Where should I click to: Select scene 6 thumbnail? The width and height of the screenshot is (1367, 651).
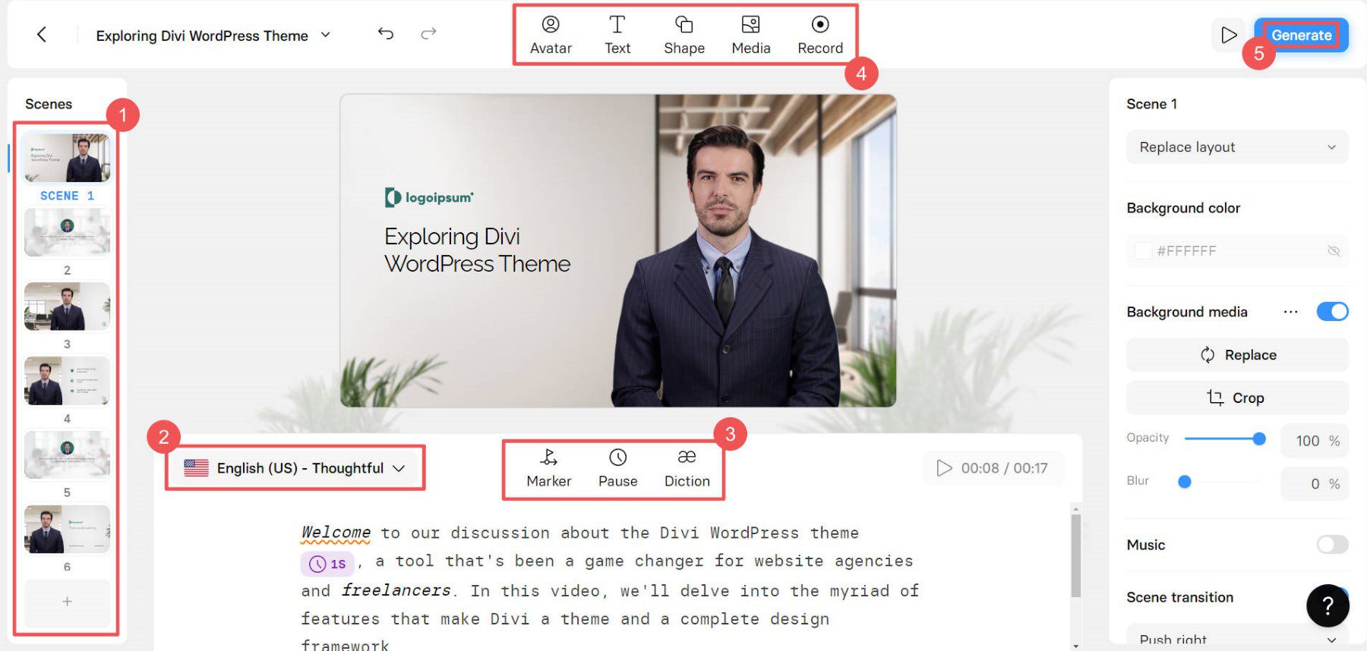[67, 529]
